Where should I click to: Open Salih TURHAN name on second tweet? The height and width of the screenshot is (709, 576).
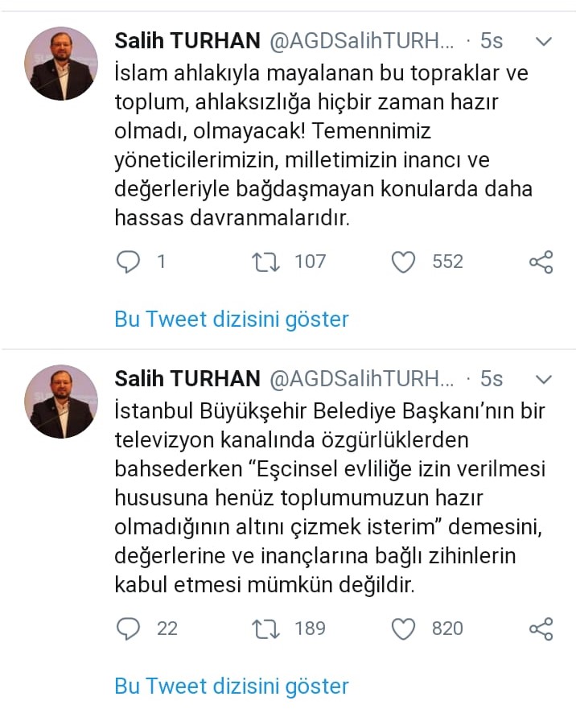point(187,379)
